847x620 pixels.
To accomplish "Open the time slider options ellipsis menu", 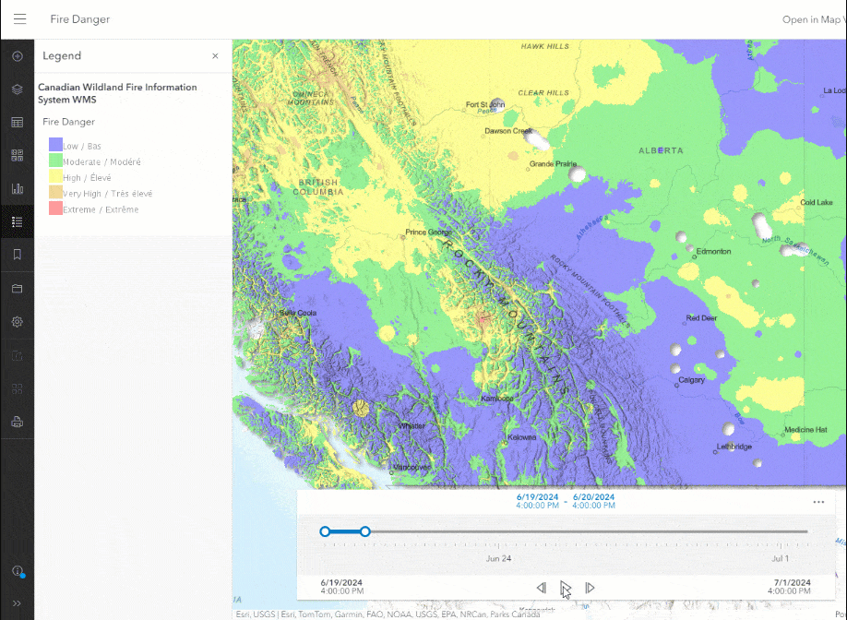I will point(817,502).
